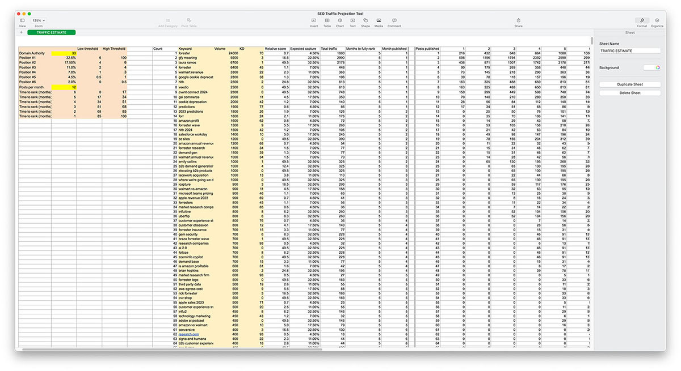Select the yellow Domain Authority value cell
681x371 pixels.
[x=64, y=53]
